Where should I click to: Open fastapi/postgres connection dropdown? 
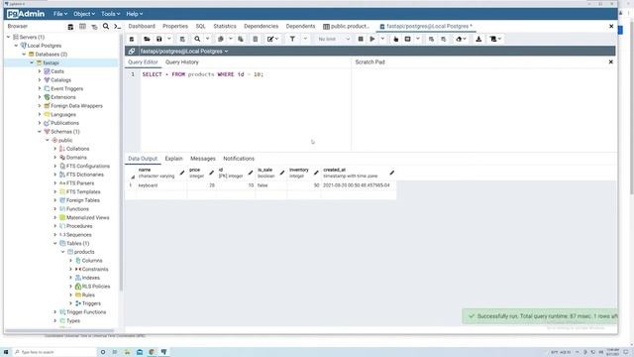184,51
